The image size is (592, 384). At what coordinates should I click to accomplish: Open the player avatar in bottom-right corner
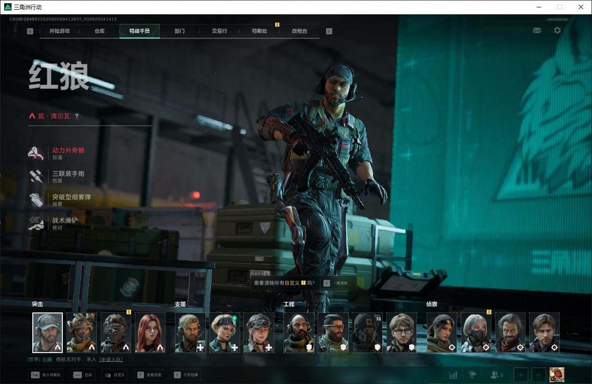point(556,375)
